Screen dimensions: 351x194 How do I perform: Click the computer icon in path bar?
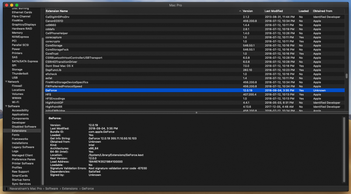[6, 189]
